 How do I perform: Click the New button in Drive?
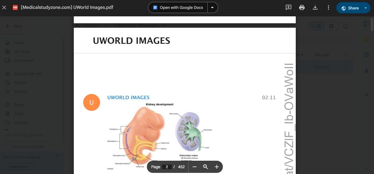14,26
